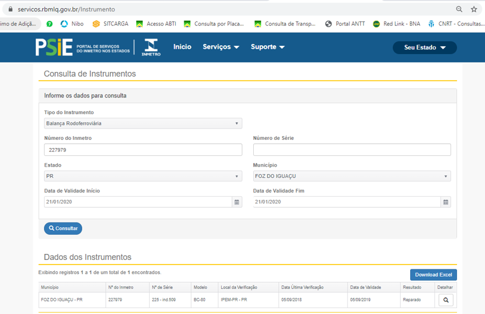This screenshot has width=485, height=314.
Task: Open calendar for Data de Validade Fim
Action: click(x=445, y=202)
